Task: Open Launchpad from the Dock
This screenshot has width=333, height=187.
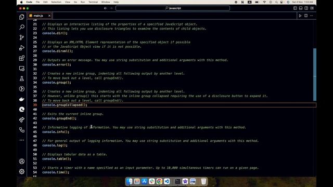Action: [137, 181]
